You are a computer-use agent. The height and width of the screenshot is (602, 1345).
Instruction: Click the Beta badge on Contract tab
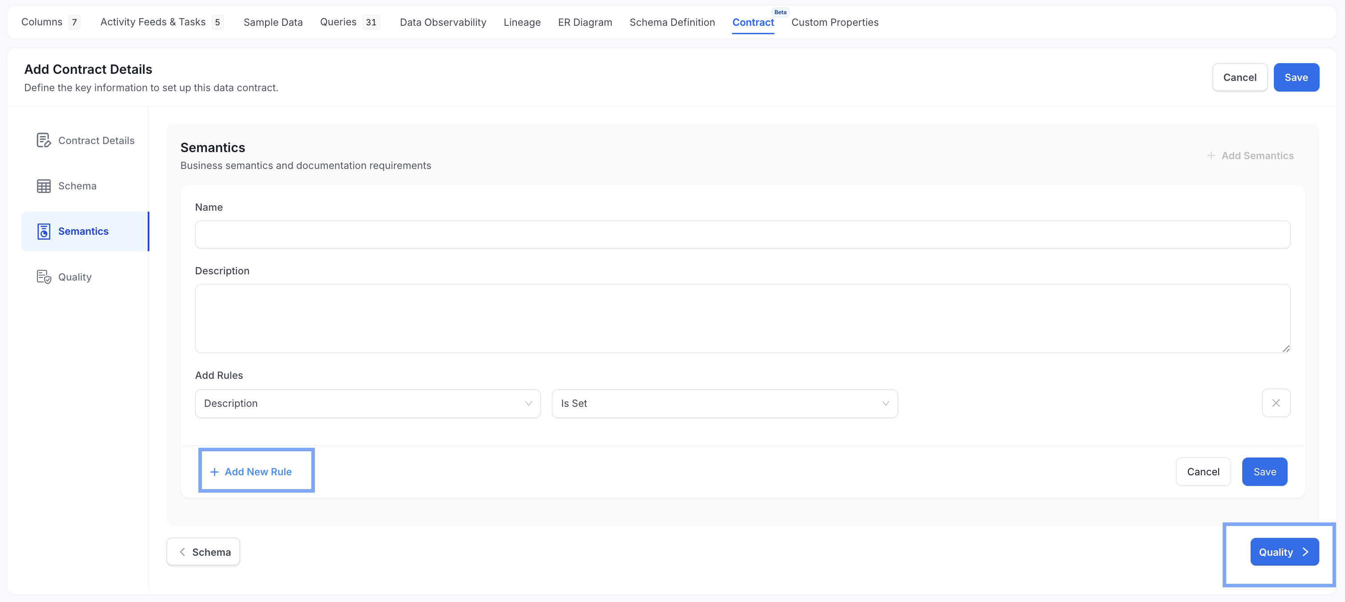780,12
